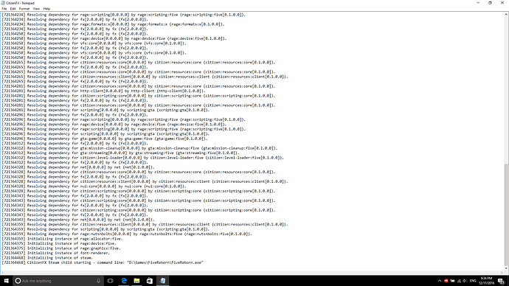Click the citizen:level-loader dependency line
This screenshot has width=509, height=286.
tap(143, 158)
